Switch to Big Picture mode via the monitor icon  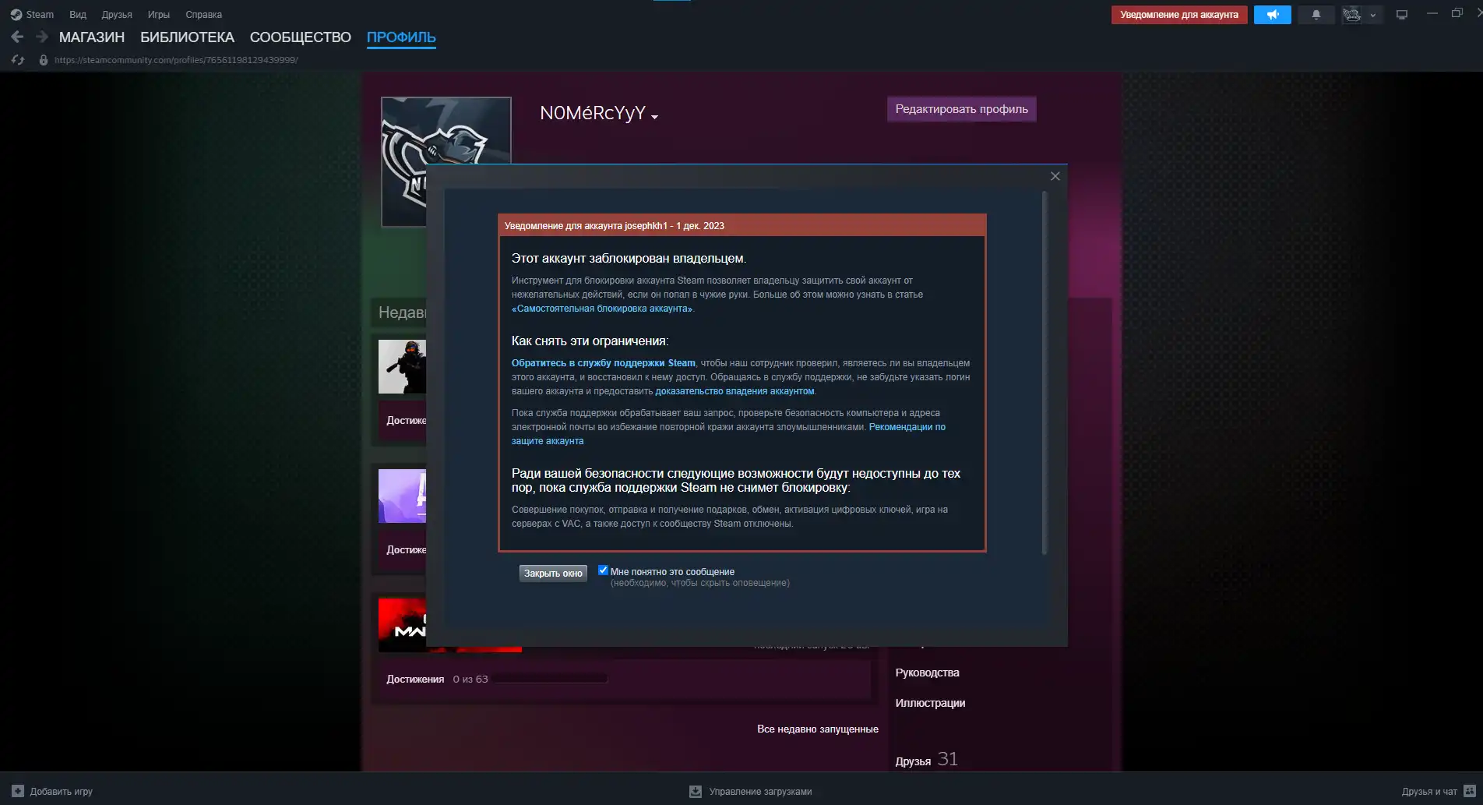1402,15
